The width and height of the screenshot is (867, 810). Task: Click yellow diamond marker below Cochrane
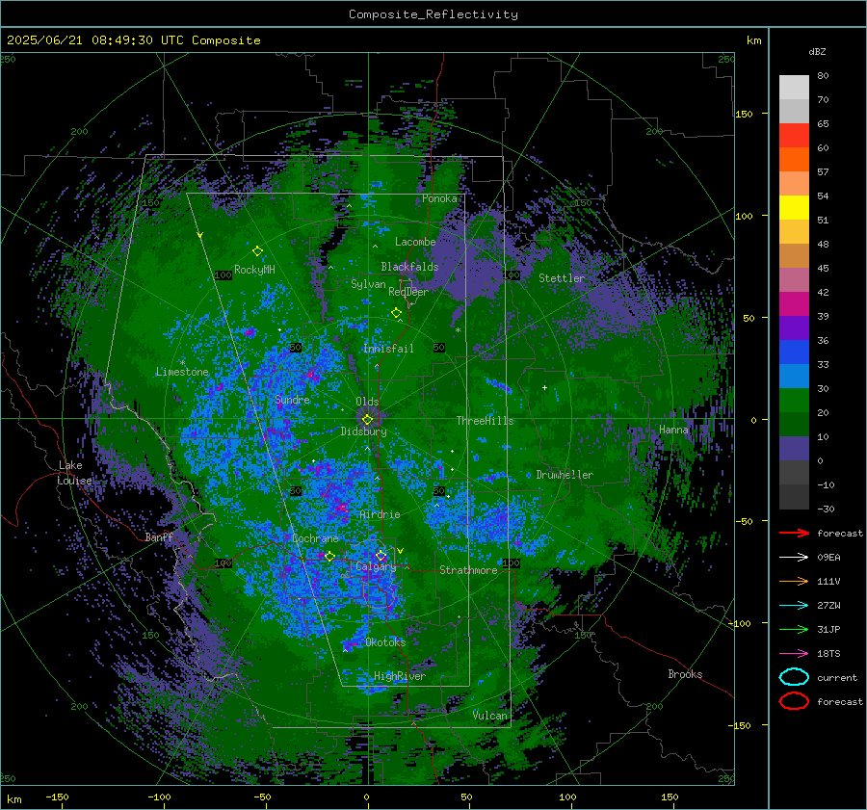[329, 557]
